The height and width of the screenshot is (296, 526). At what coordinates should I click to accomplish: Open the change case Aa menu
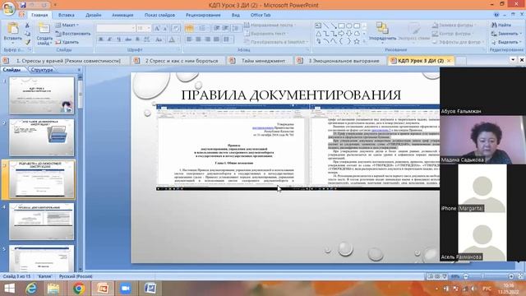click(159, 39)
